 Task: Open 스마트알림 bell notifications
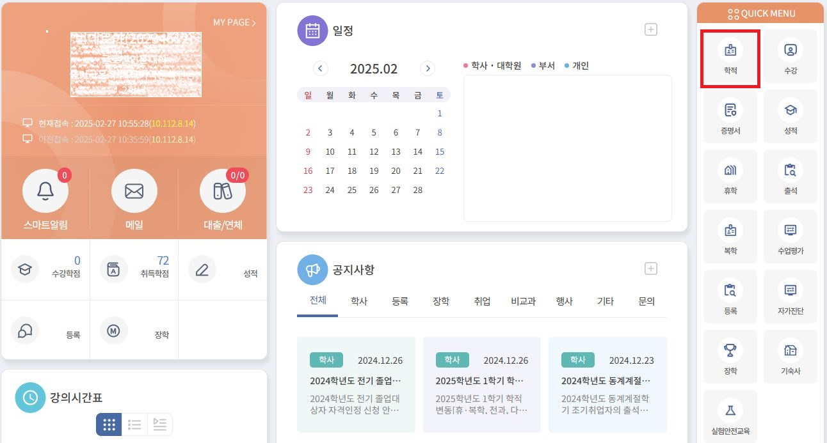45,190
